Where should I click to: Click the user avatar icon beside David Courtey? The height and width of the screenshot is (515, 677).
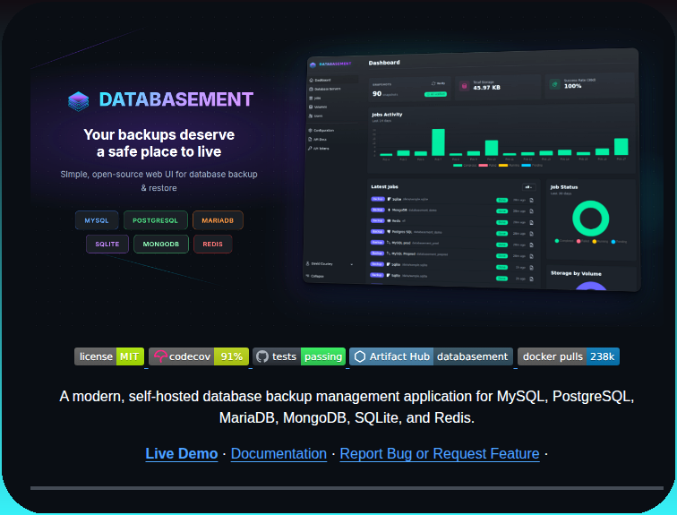308,263
